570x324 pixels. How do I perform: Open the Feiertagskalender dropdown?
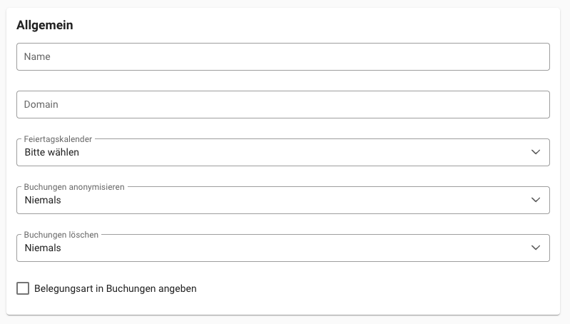coord(283,153)
